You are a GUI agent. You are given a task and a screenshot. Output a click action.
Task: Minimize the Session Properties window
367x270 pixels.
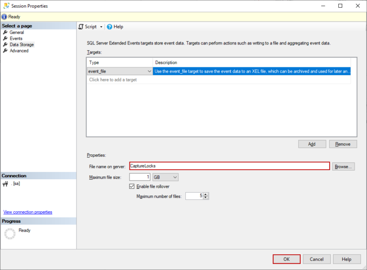pos(323,6)
